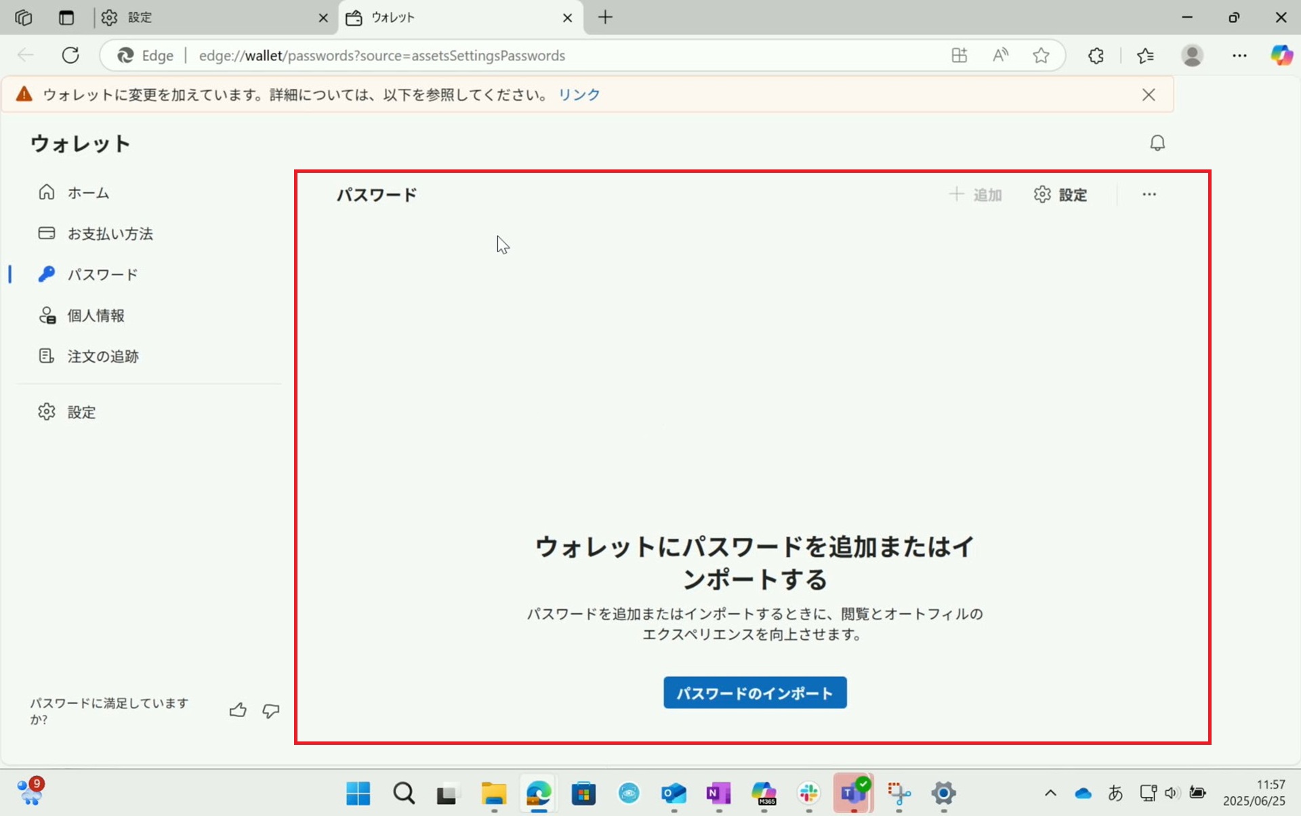The image size is (1301, 816).
Task: Click thumbs down feedback icon
Action: point(271,710)
